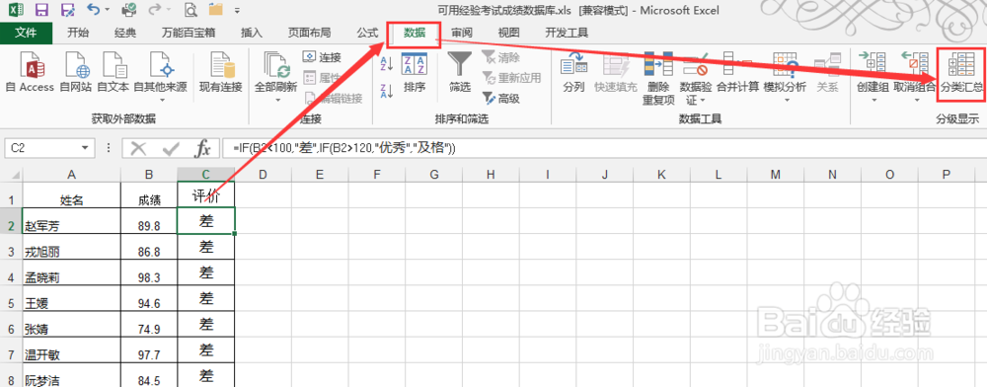Open 自其他来源 data sources menu
The image size is (987, 387).
(161, 77)
